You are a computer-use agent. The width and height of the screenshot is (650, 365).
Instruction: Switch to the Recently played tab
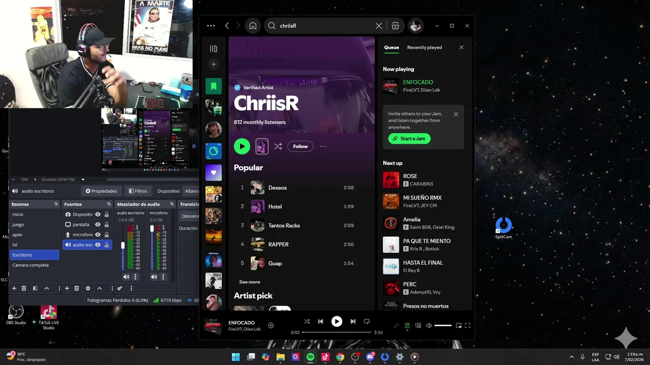tap(425, 48)
